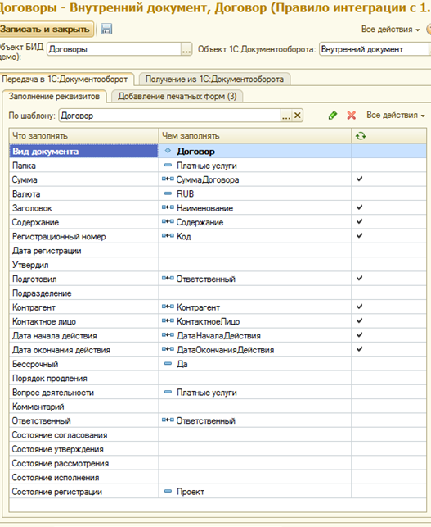
Task: Select the Состояние утверждения row
Action: [218, 448]
